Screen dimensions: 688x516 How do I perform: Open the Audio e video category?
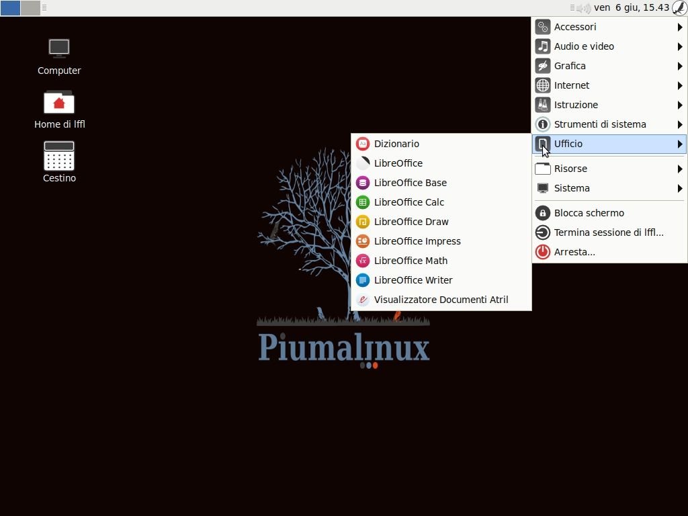pyautogui.click(x=584, y=46)
